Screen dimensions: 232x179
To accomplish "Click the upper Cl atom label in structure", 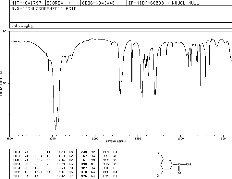I will click(x=158, y=153).
